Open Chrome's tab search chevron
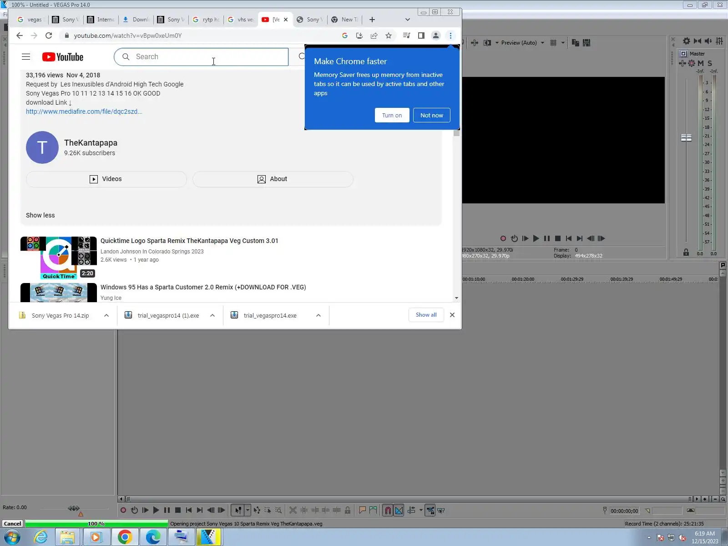Screen dimensions: 728x546 click(x=408, y=20)
